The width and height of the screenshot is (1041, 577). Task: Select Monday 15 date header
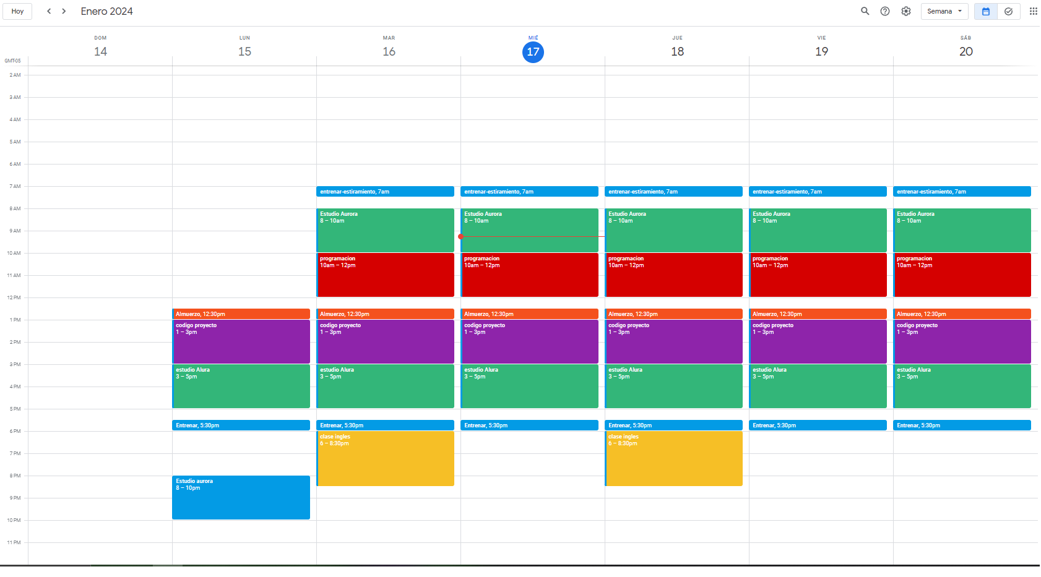click(244, 51)
